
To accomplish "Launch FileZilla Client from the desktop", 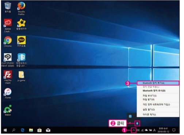I will click(8, 77).
